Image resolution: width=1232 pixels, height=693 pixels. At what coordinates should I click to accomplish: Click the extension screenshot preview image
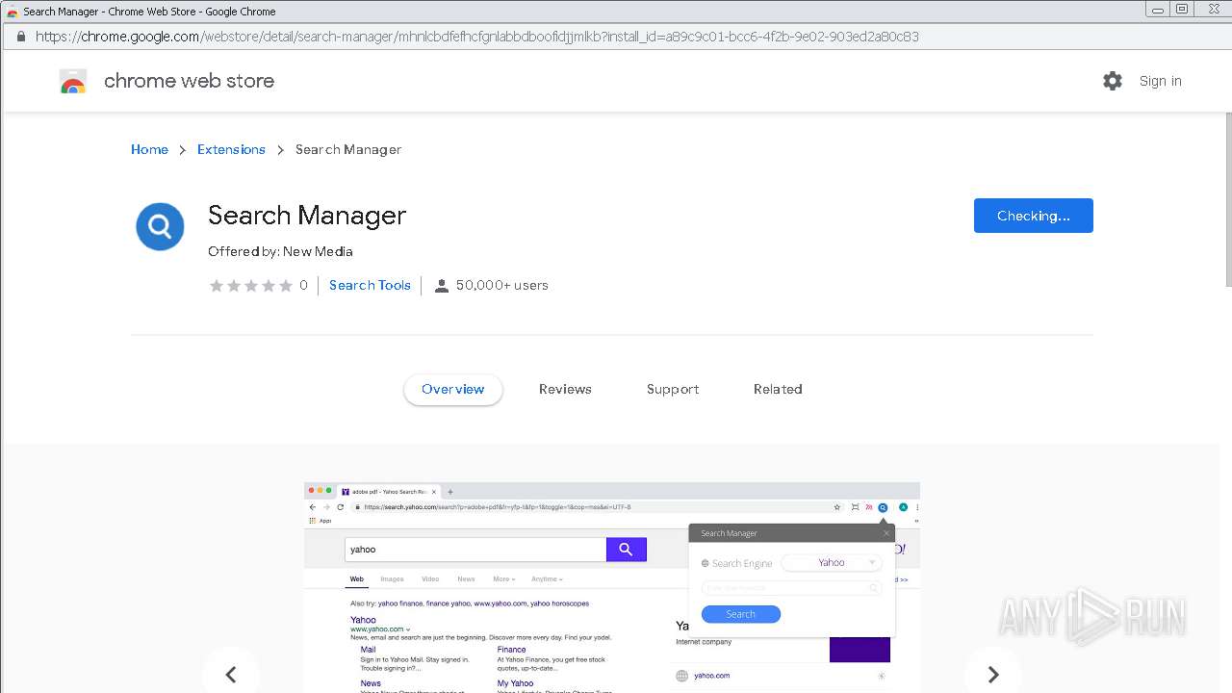tap(612, 587)
